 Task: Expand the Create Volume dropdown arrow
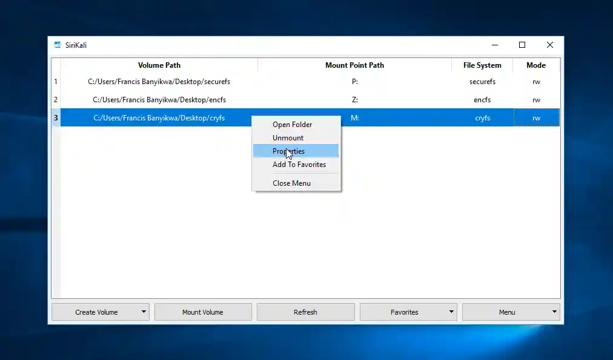click(144, 312)
